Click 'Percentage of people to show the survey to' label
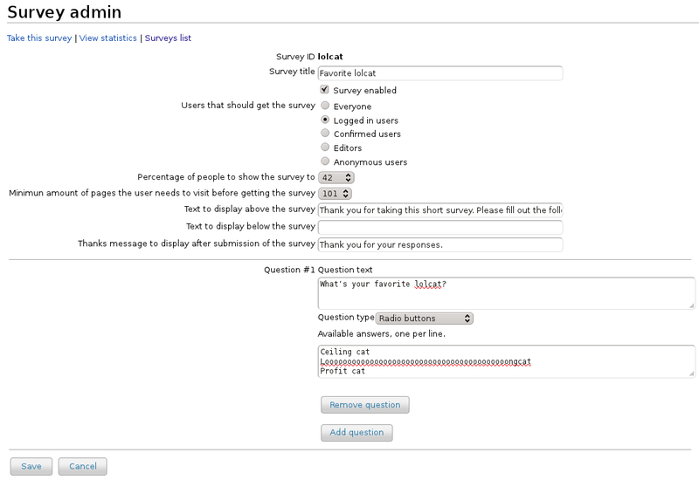This screenshot has height=480, width=699. [226, 177]
